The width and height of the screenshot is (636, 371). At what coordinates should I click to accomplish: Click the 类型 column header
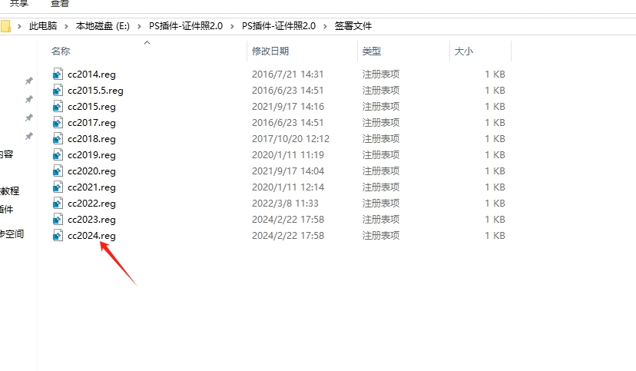click(372, 51)
